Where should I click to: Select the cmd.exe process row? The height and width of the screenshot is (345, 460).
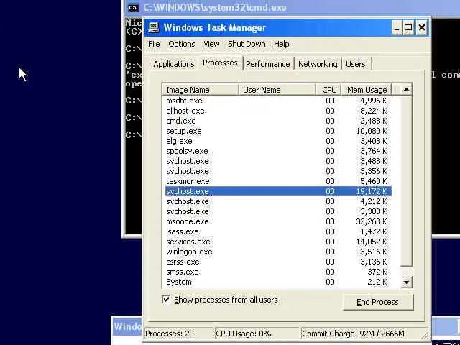pos(277,121)
